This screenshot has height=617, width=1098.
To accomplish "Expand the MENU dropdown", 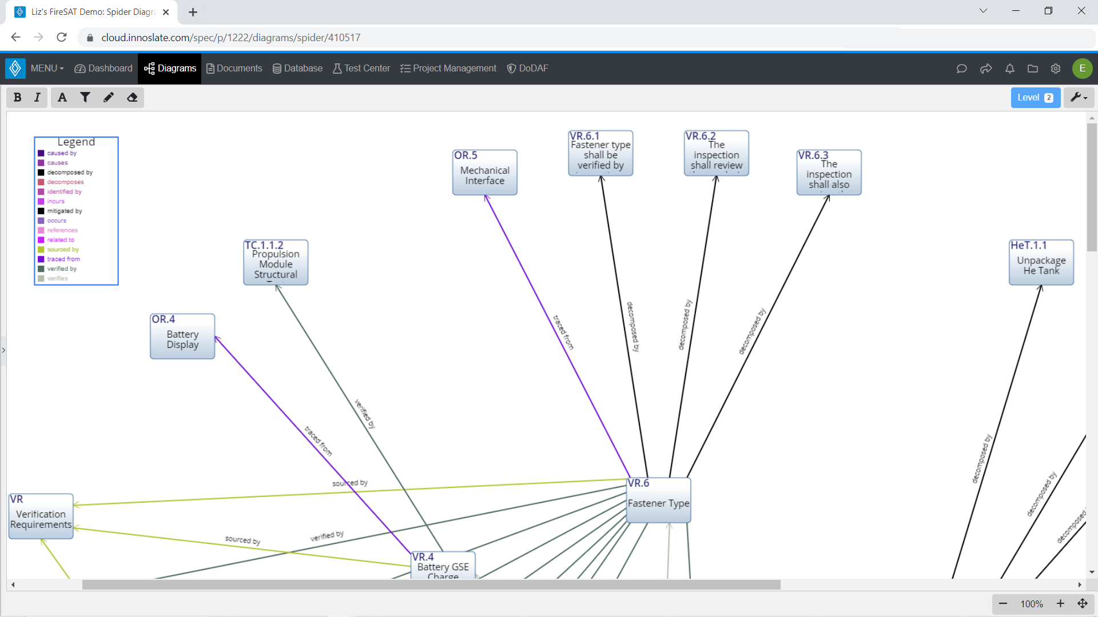I will click(46, 68).
